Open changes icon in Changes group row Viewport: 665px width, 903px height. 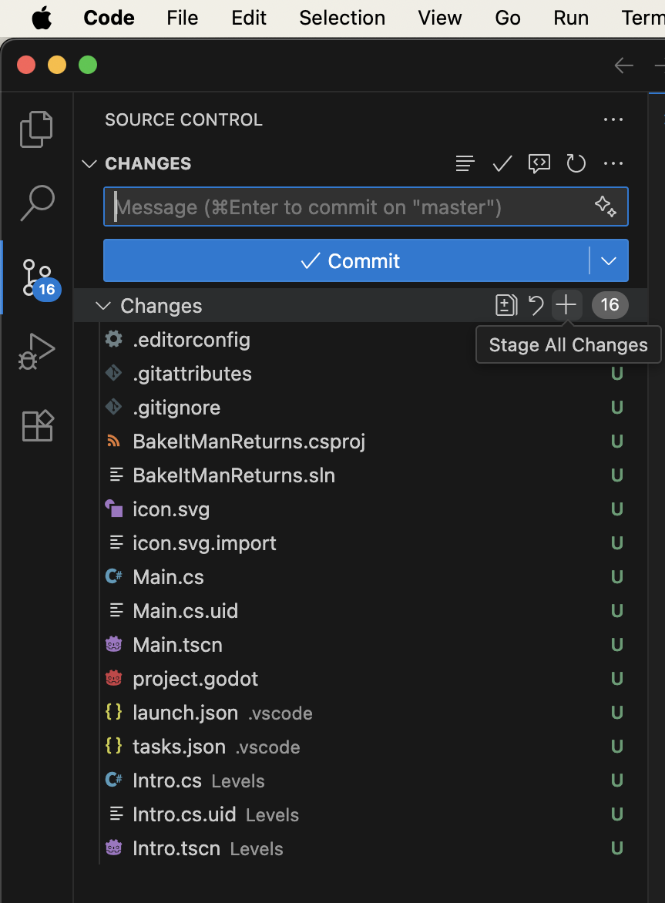[506, 305]
